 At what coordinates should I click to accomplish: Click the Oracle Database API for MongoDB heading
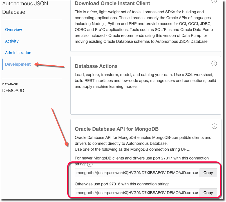tap(117, 129)
